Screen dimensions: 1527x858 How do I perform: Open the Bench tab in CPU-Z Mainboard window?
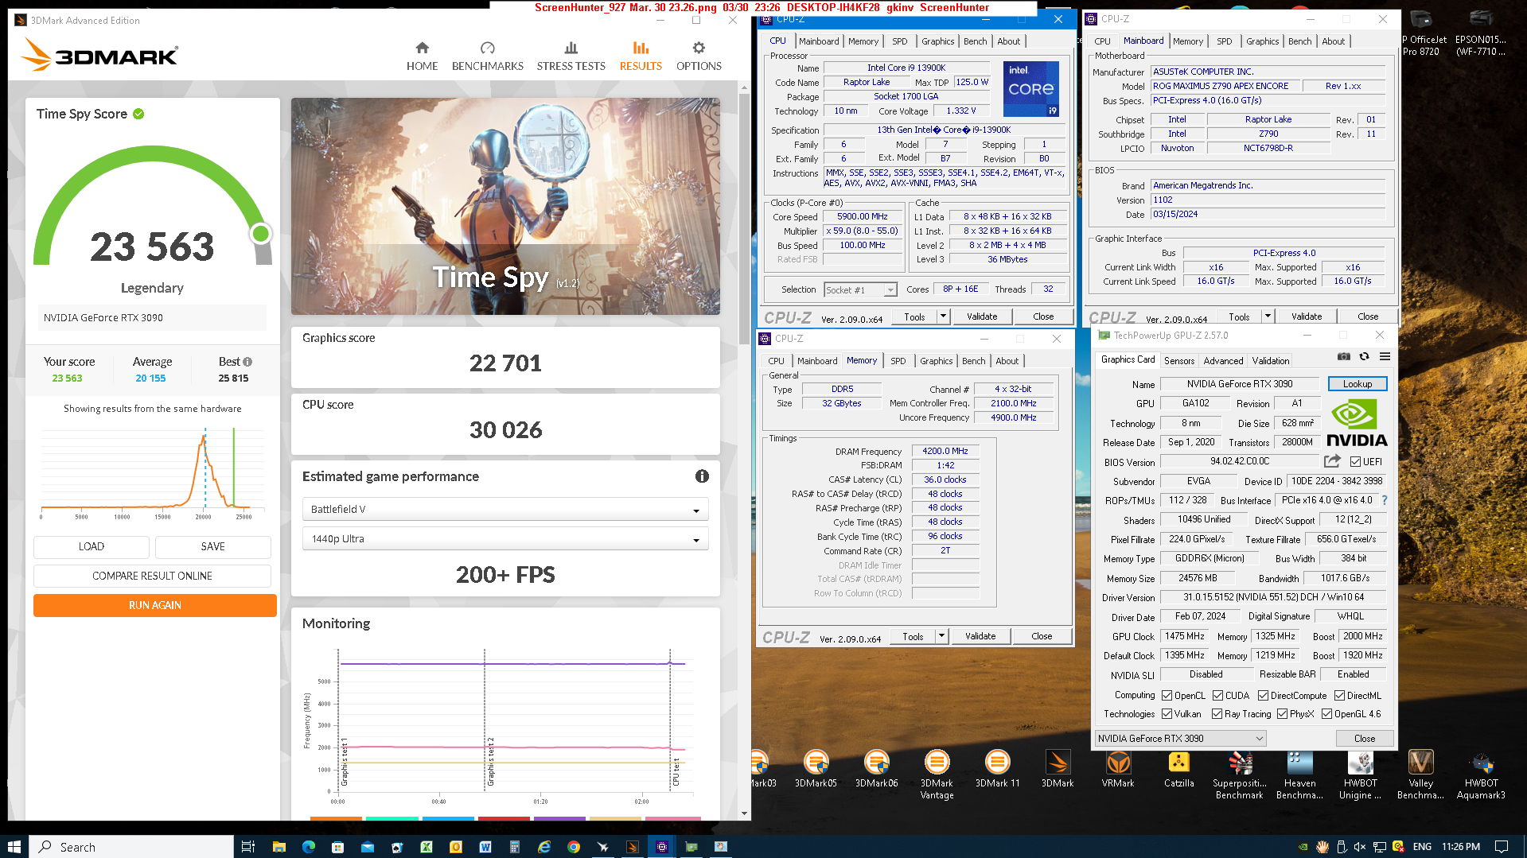click(1299, 41)
